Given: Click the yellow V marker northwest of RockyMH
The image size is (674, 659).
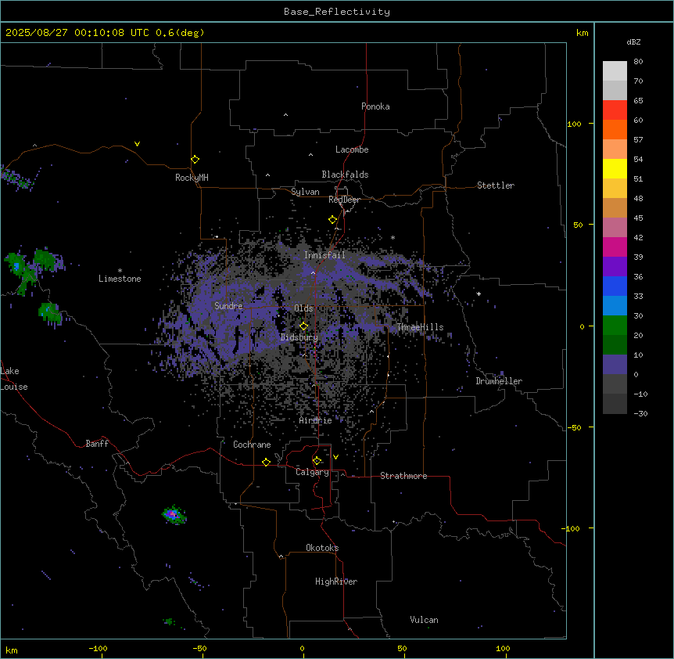Looking at the screenshot, I should pyautogui.click(x=137, y=144).
